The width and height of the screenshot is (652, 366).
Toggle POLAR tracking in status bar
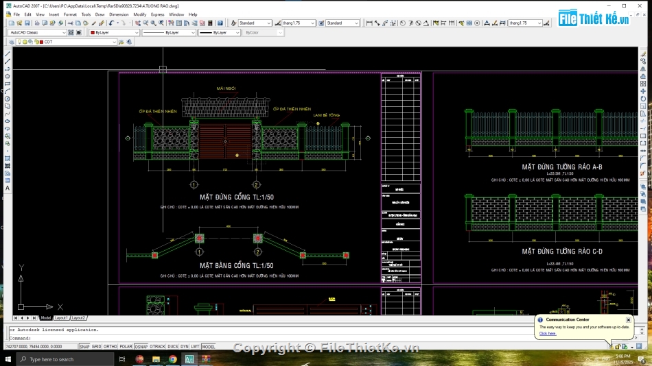126,347
